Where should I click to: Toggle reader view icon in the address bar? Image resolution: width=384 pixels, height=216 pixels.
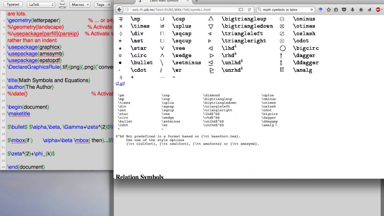(x=241, y=10)
